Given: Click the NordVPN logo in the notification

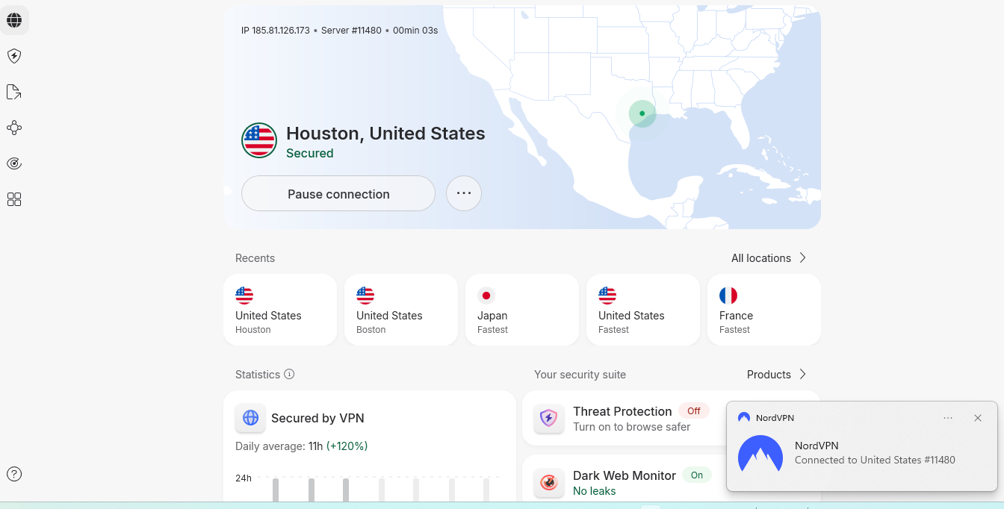Looking at the screenshot, I should coord(760,453).
